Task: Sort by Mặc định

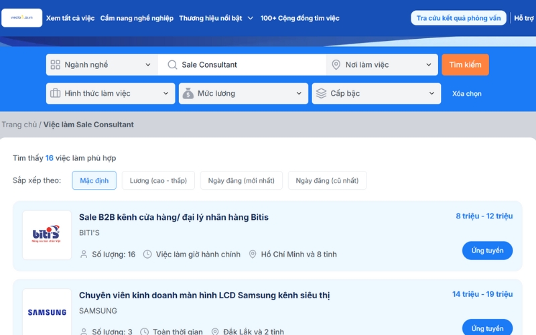Action: 94,180
